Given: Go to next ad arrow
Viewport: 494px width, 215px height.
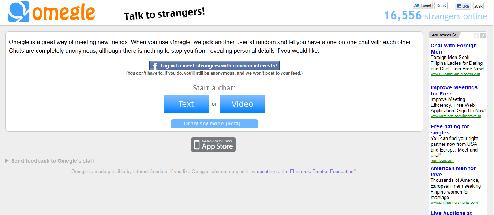Looking at the screenshot, I should [x=483, y=35].
